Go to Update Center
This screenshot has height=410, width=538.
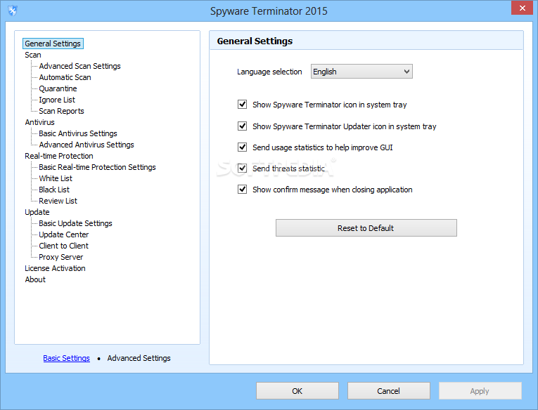64,234
